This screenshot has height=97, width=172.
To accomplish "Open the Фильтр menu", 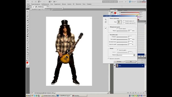I will point(64,4).
